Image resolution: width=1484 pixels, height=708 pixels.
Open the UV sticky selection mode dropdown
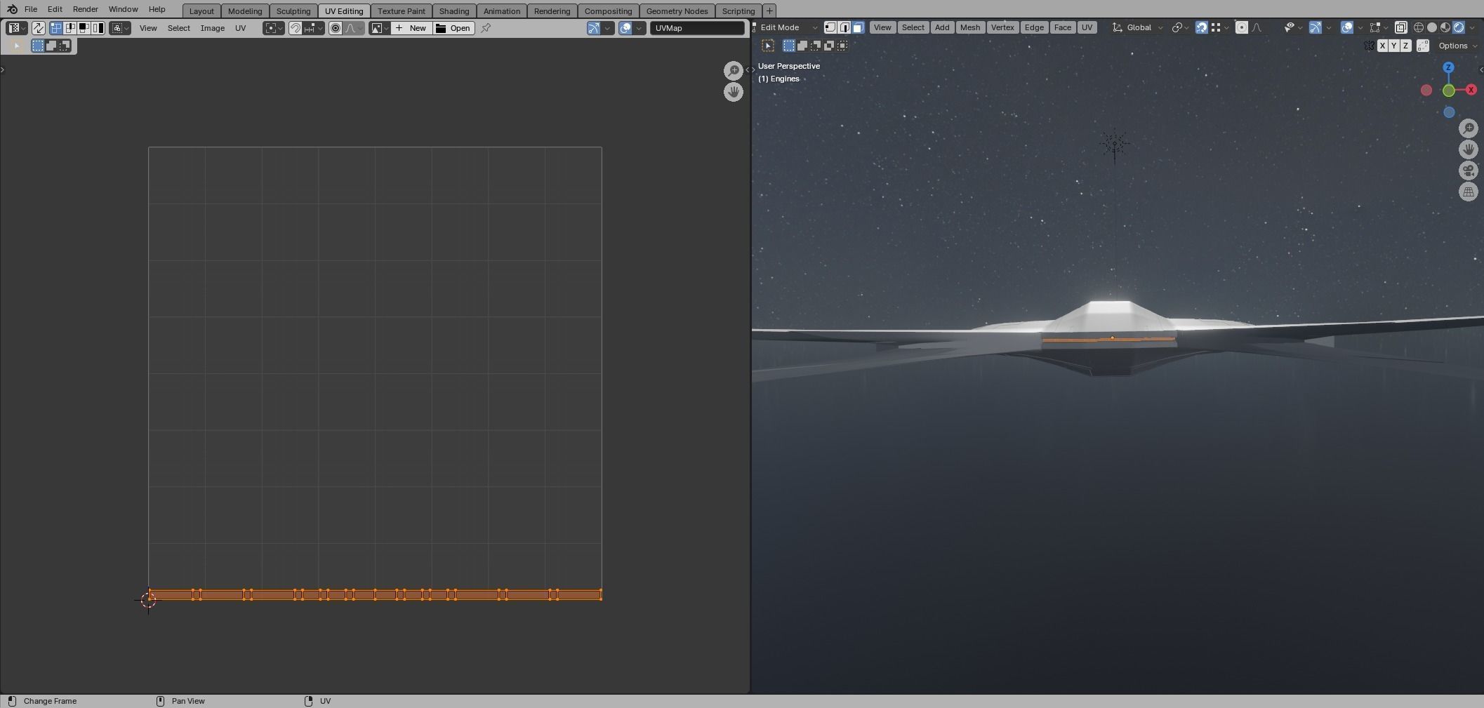(x=120, y=28)
